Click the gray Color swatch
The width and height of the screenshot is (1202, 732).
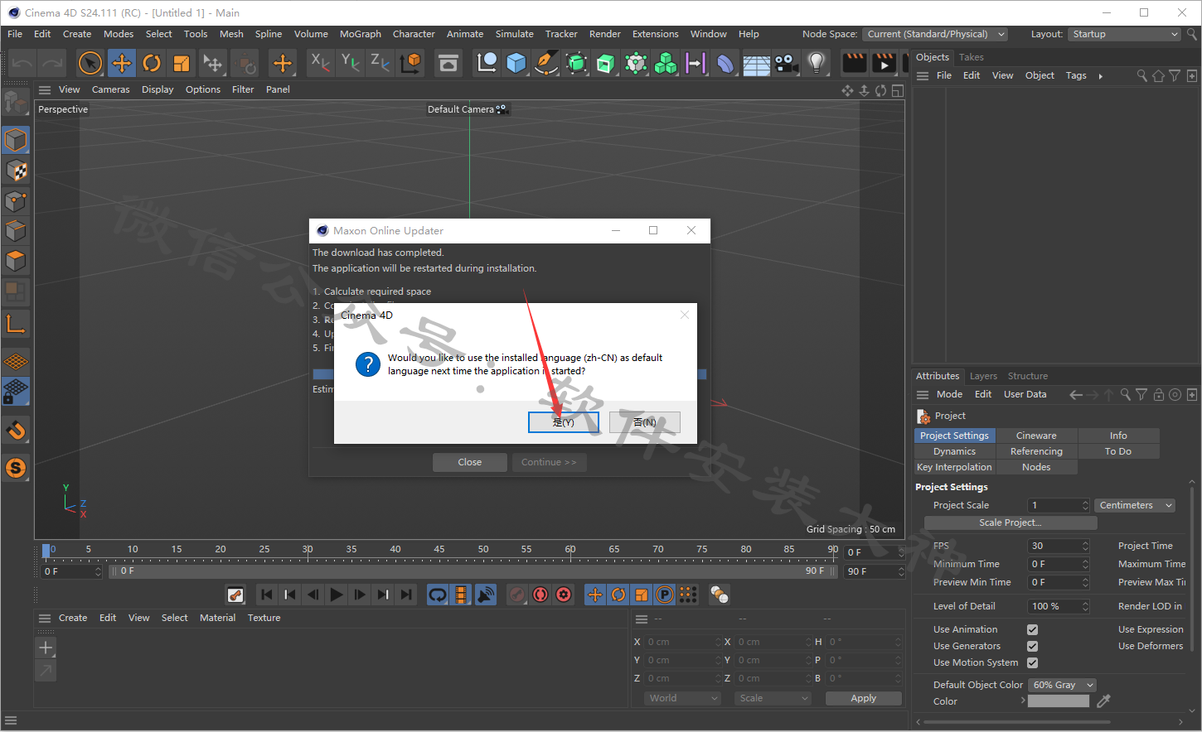(x=1059, y=701)
